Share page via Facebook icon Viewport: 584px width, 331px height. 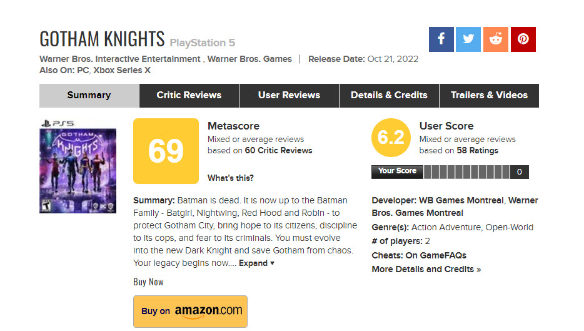pyautogui.click(x=441, y=39)
